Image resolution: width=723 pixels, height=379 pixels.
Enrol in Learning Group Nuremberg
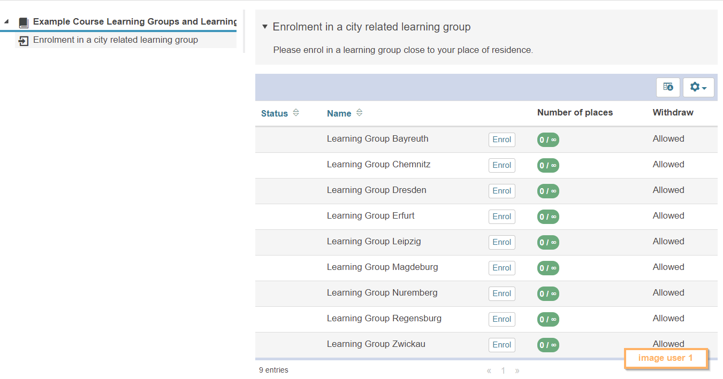point(501,293)
